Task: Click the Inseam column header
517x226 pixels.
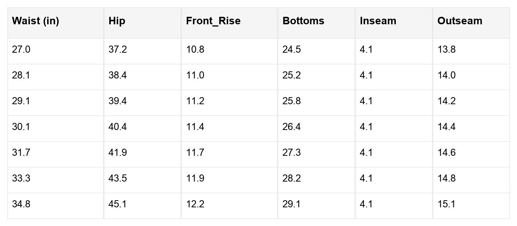Action: point(394,23)
